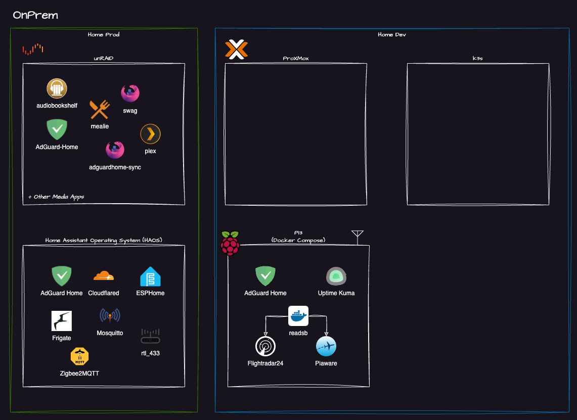Select the readsb Docker whale icon
This screenshot has width=577, height=420.
click(x=298, y=316)
